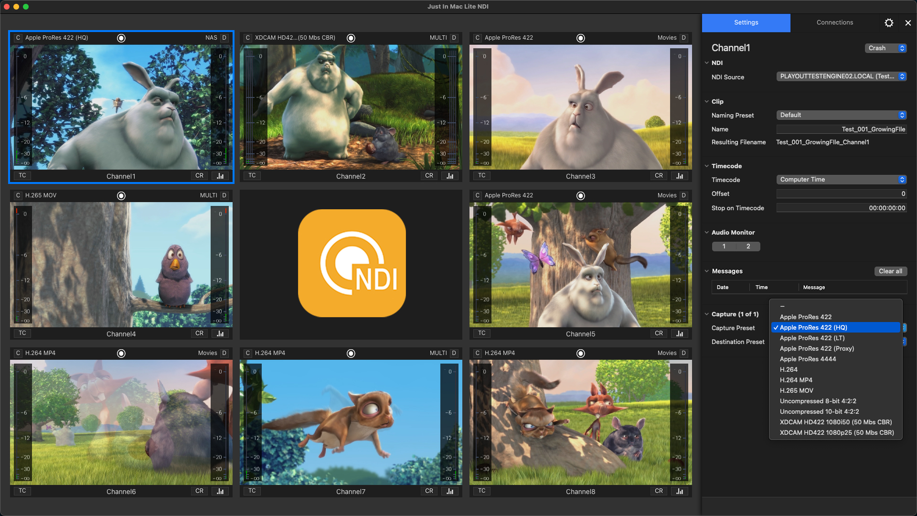Open the Crash recording mode dropdown
917x516 pixels.
tap(885, 48)
